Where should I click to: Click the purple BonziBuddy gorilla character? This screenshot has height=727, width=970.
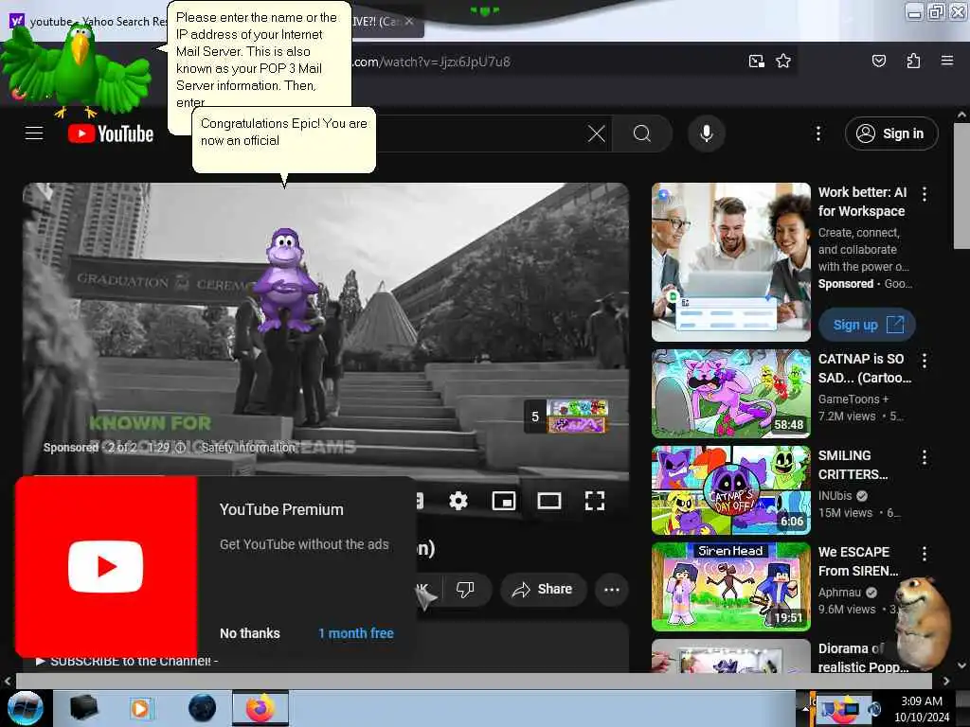pyautogui.click(x=286, y=279)
